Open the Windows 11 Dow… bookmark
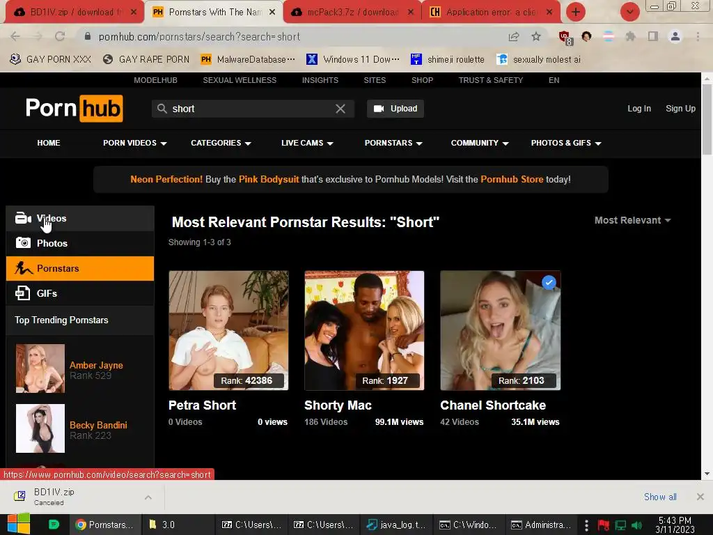 pyautogui.click(x=353, y=59)
